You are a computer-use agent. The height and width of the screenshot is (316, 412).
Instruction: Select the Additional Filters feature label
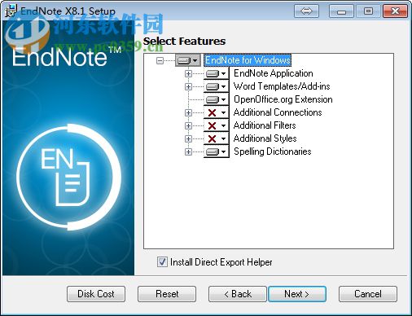265,125
